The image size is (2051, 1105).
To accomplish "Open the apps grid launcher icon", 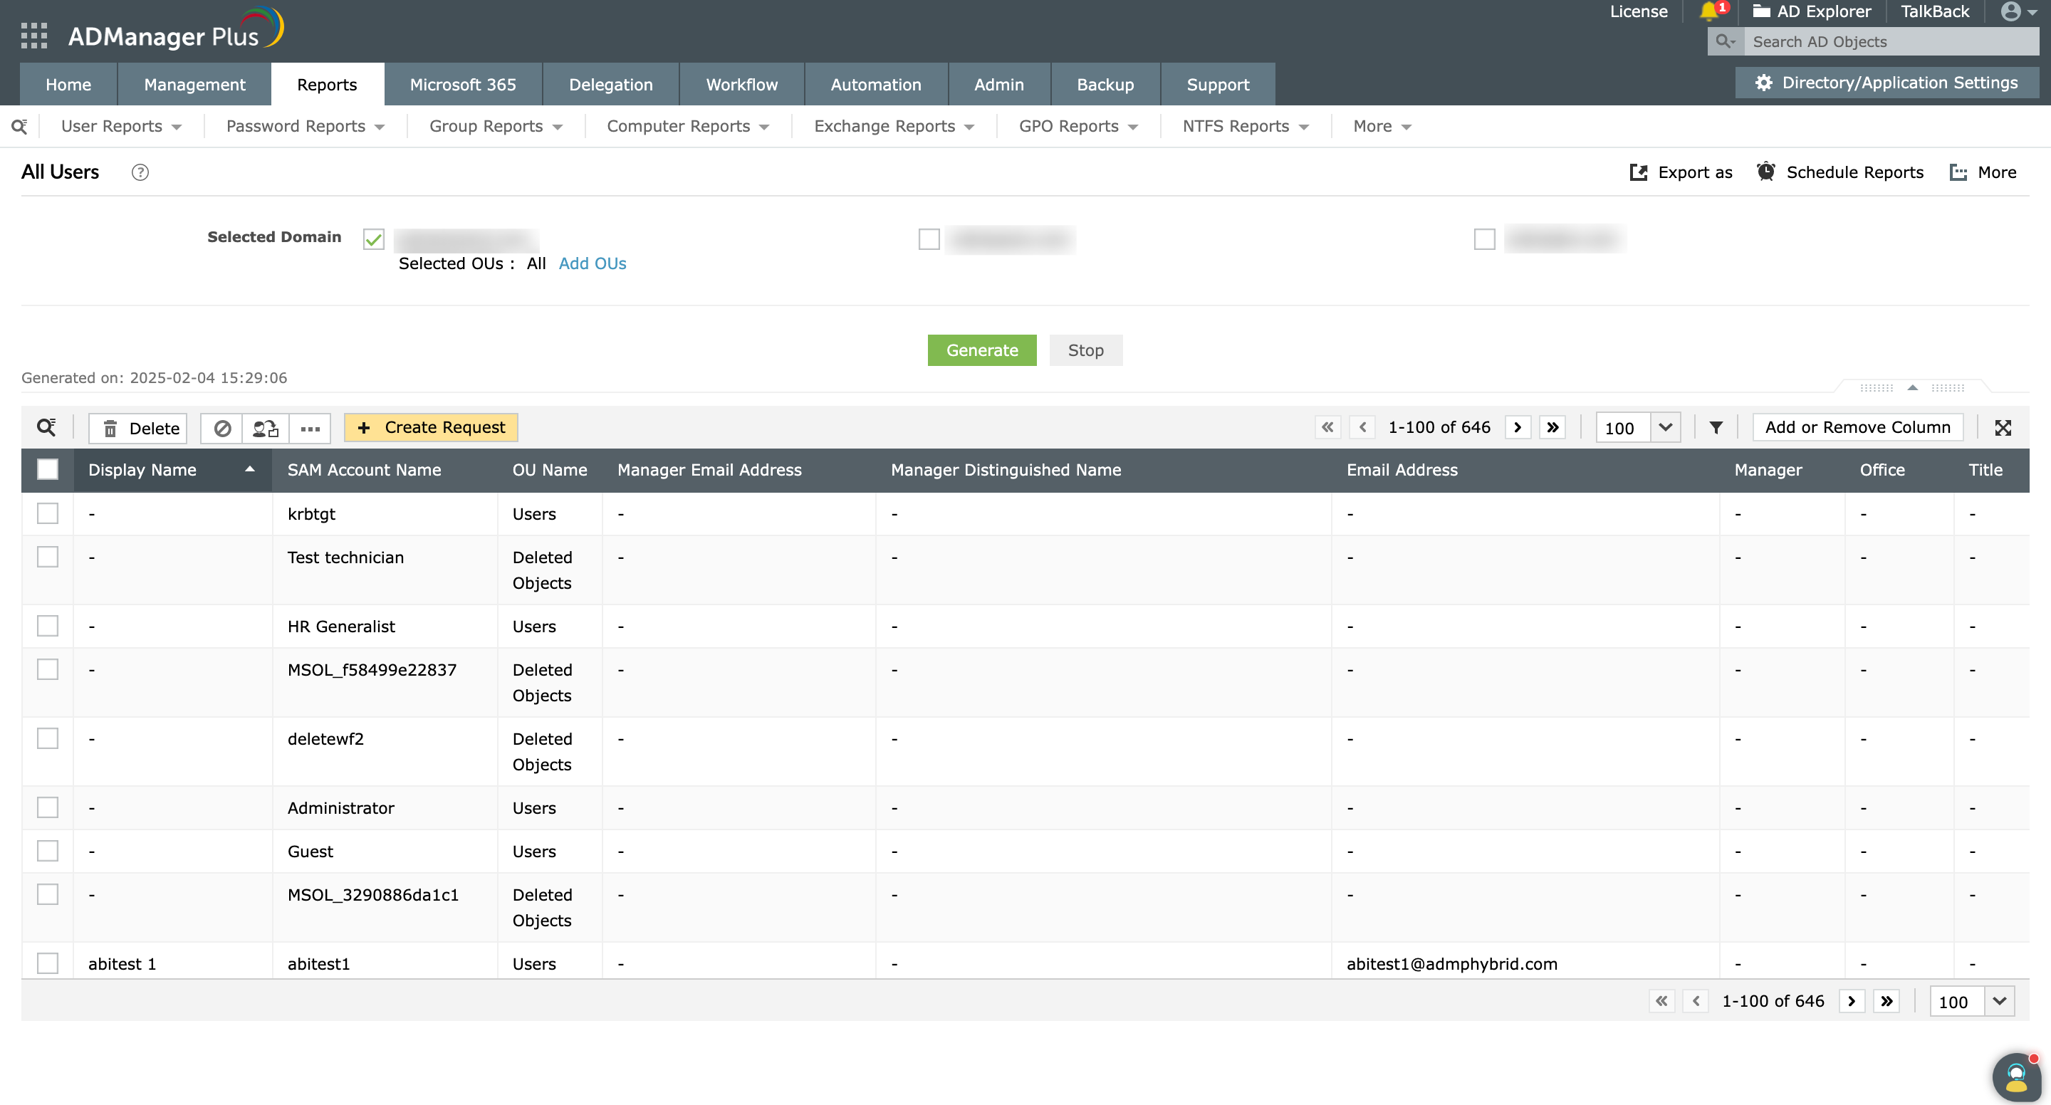I will coord(33,36).
